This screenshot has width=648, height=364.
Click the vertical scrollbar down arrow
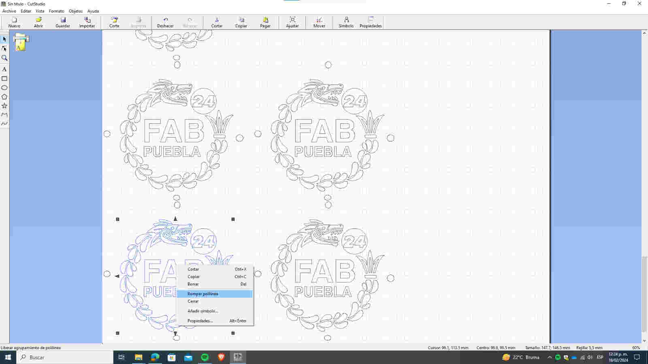pos(644,341)
